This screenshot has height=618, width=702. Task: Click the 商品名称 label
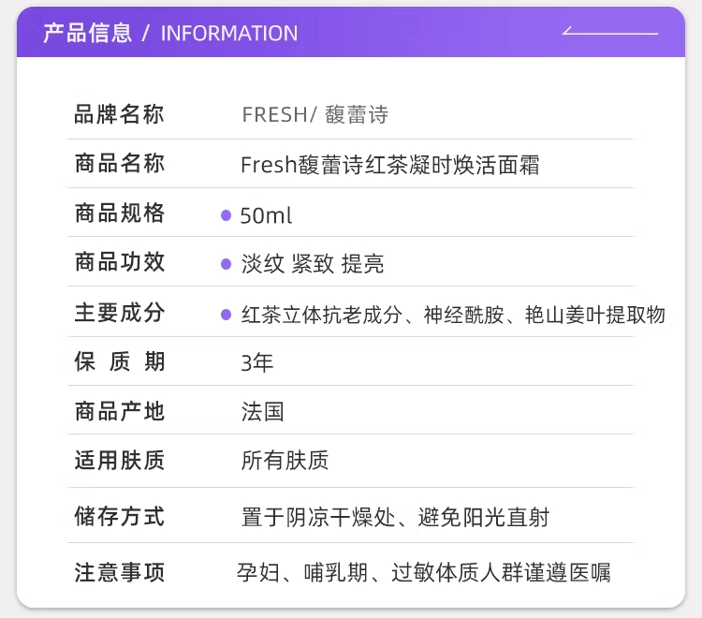[119, 165]
